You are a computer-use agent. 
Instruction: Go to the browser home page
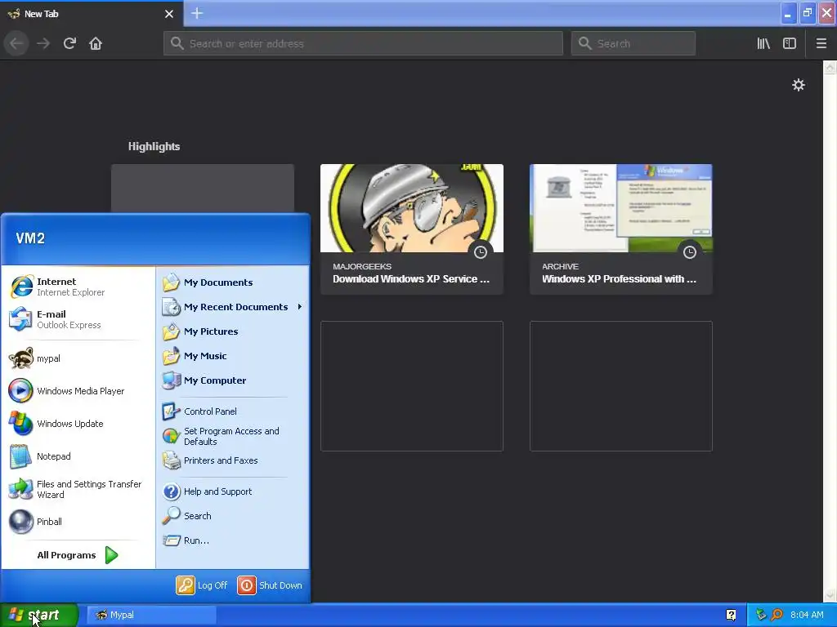pyautogui.click(x=96, y=43)
